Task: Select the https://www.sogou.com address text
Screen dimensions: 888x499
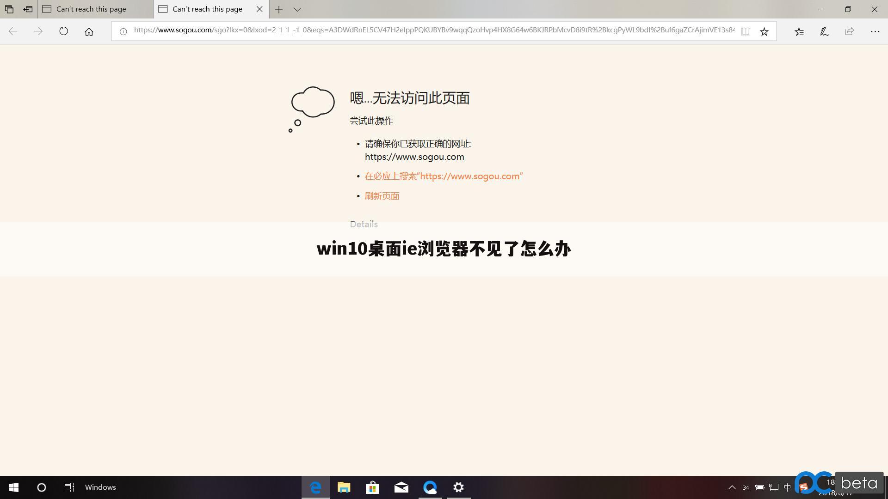Action: [414, 157]
